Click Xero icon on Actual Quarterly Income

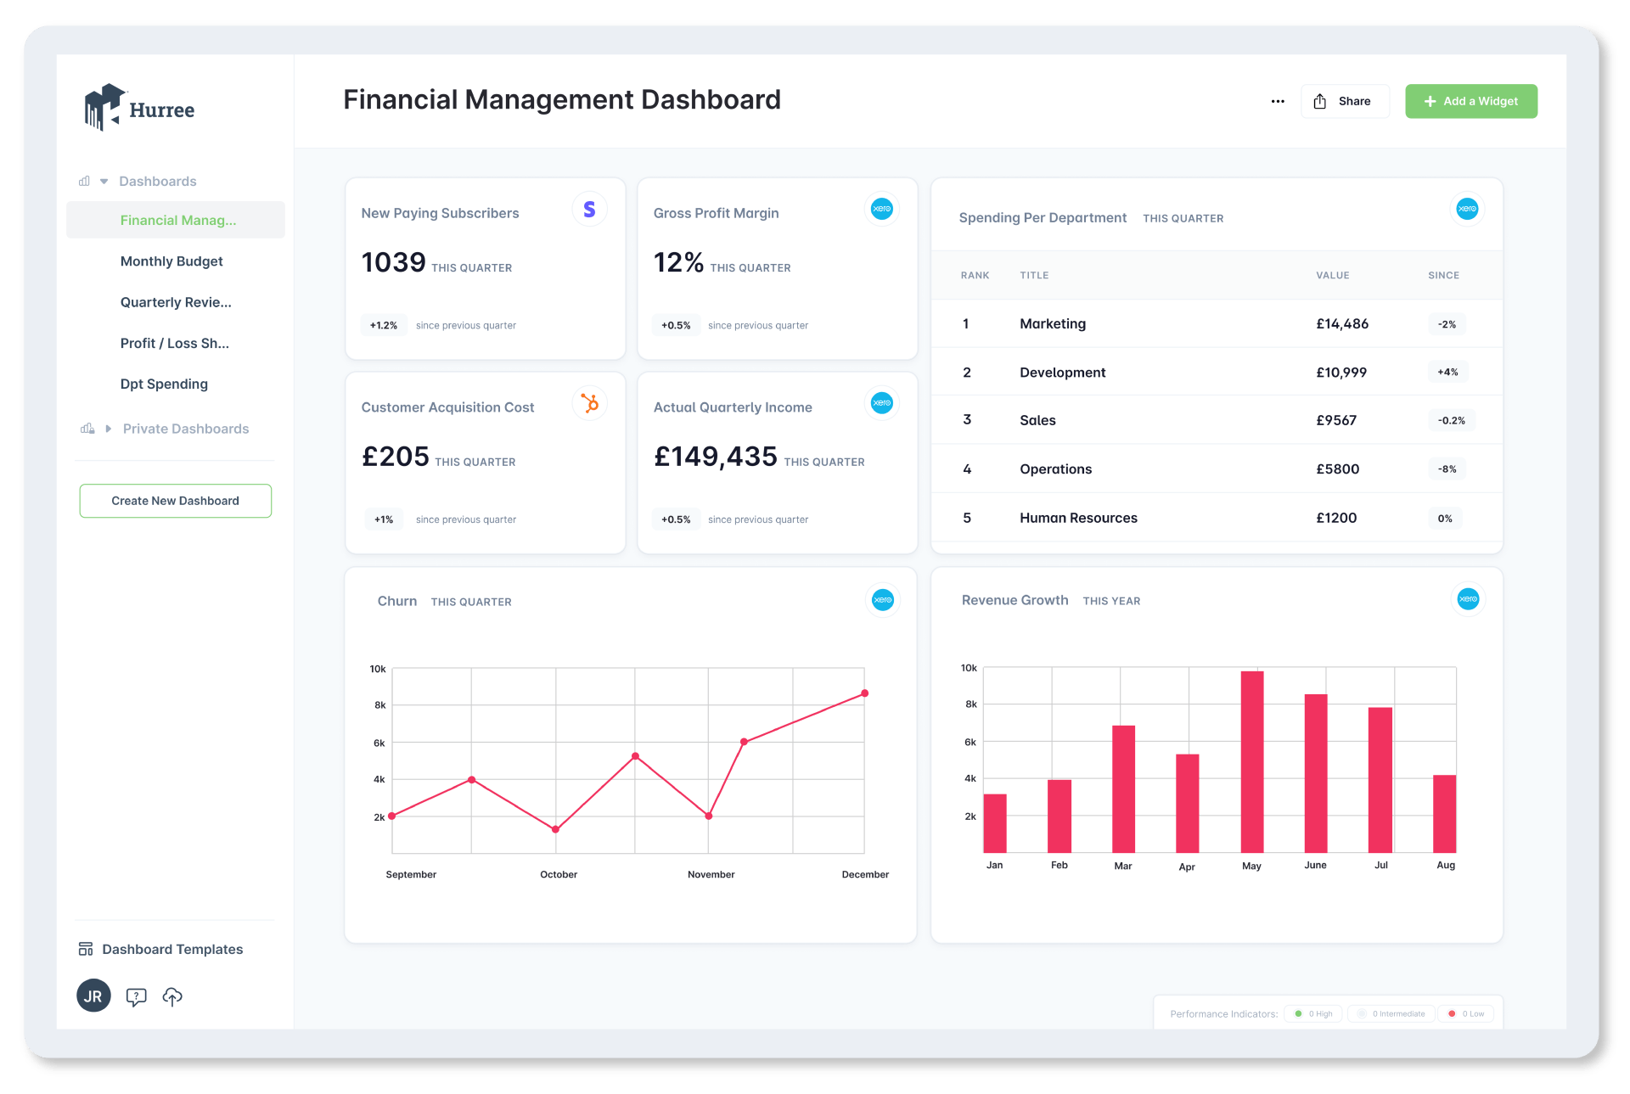click(882, 403)
